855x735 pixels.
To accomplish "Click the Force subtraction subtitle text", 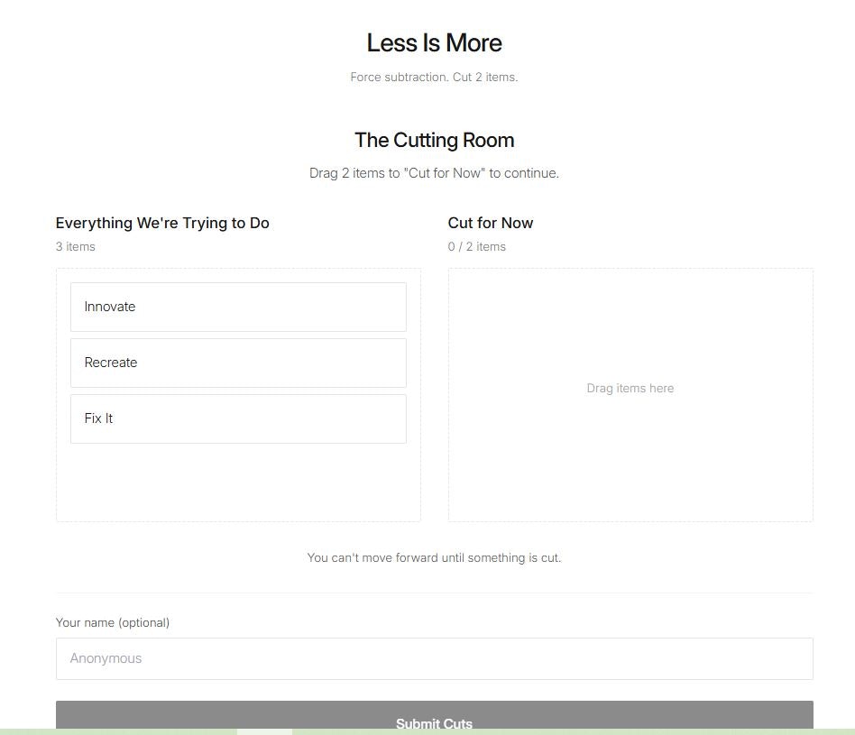I will tap(434, 77).
